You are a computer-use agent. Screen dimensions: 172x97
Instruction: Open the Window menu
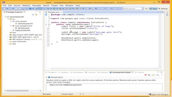click(69, 5)
